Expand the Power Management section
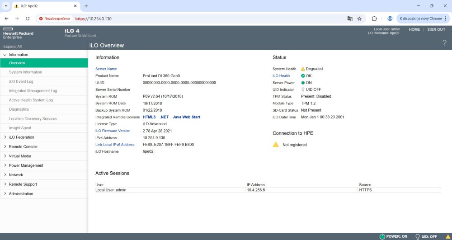 click(26, 165)
